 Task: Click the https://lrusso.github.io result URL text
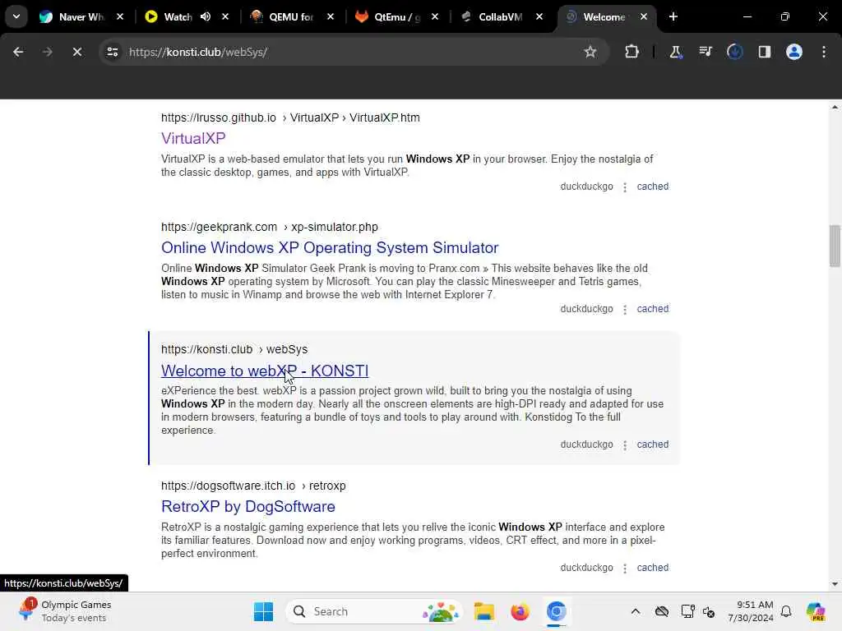click(x=219, y=117)
